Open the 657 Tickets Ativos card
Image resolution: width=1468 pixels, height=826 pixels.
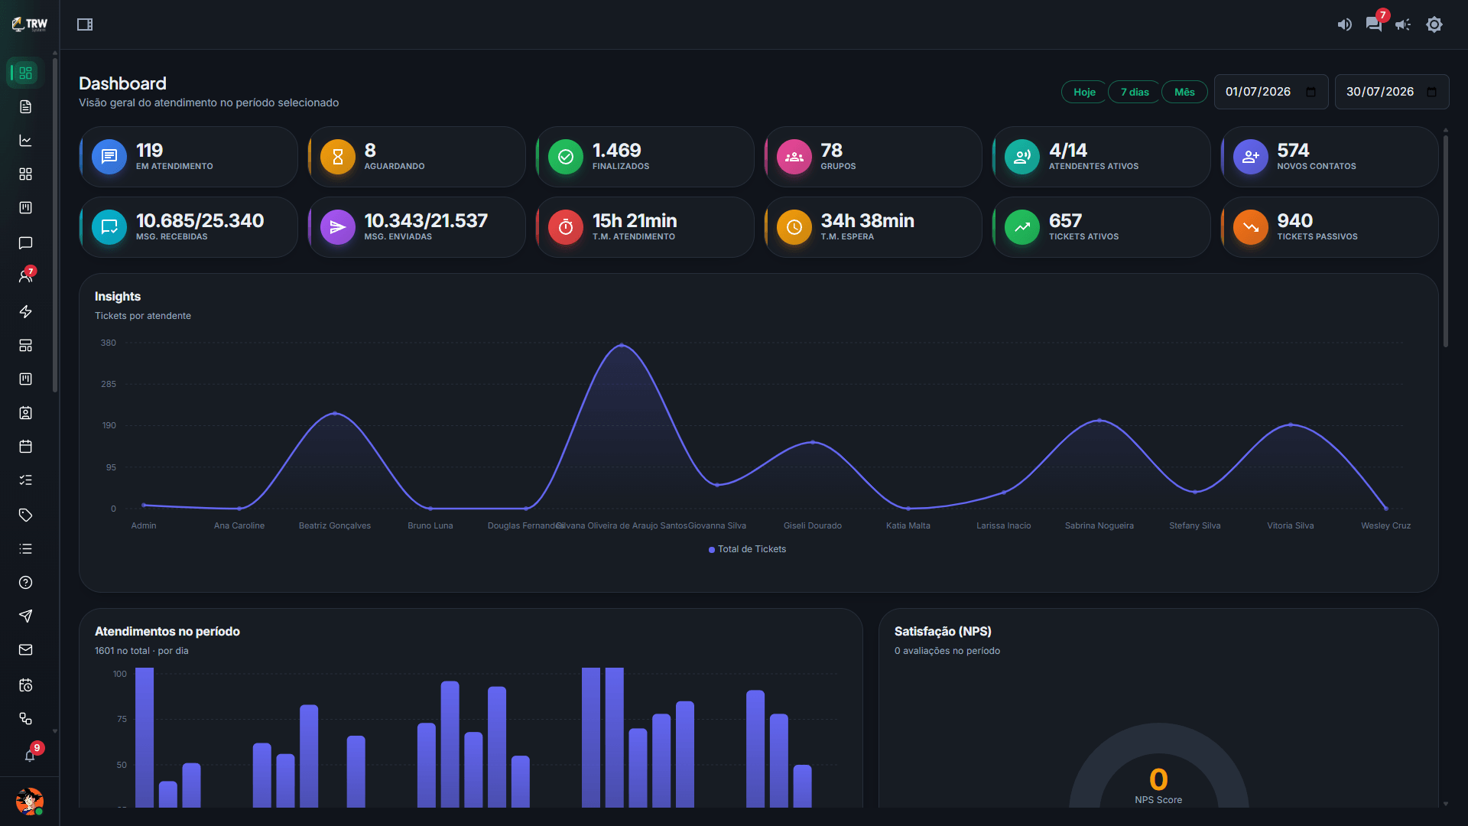1102,227
